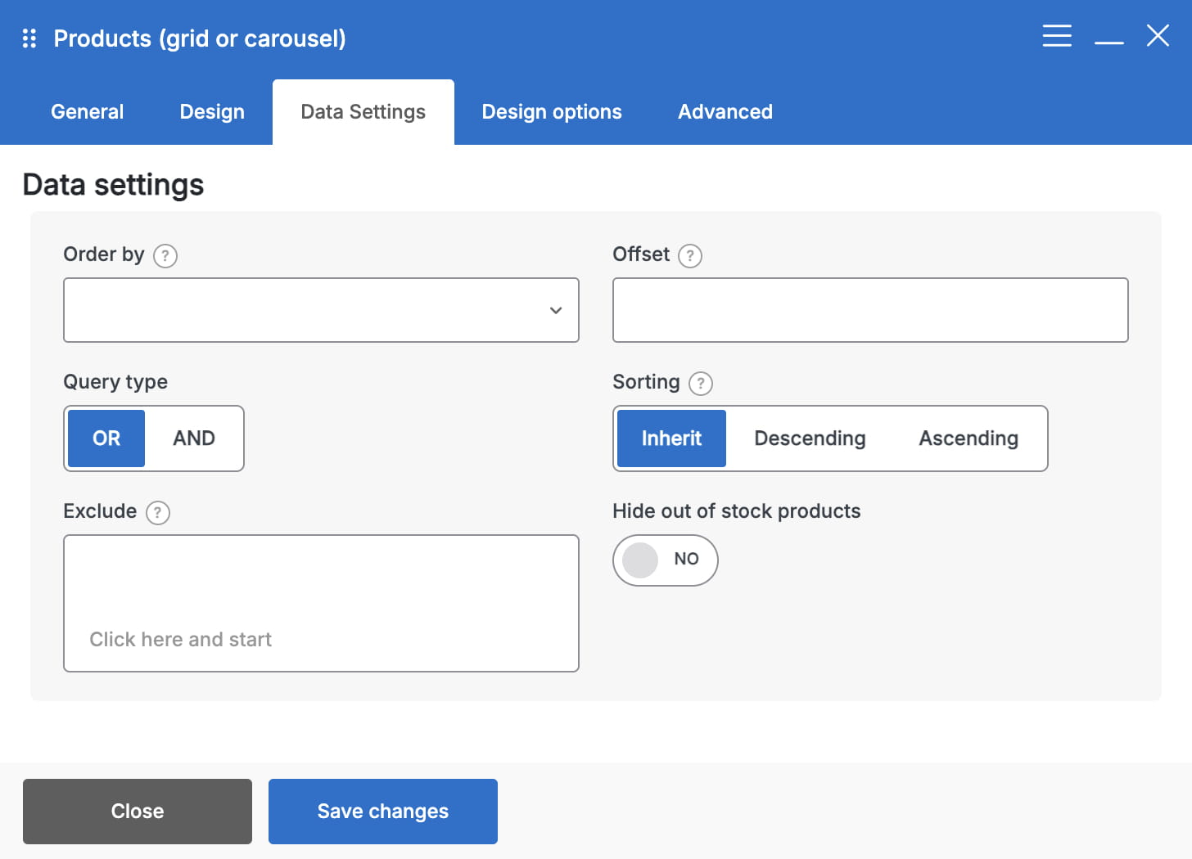Toggle Hide out of stock products switch
Image resolution: width=1192 pixels, height=859 pixels.
666,560
